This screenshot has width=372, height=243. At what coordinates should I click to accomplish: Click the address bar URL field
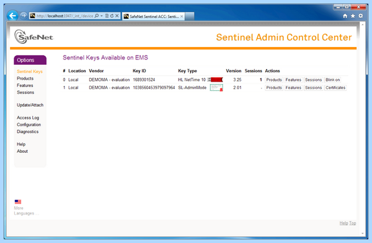pos(64,16)
